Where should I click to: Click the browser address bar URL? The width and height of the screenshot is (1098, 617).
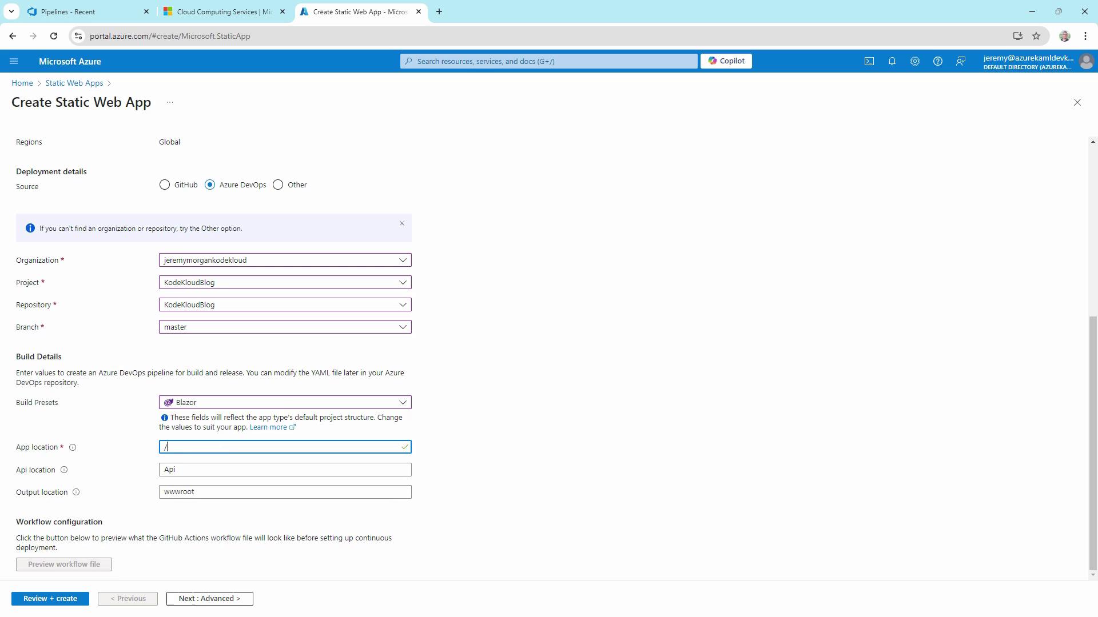[x=170, y=36]
